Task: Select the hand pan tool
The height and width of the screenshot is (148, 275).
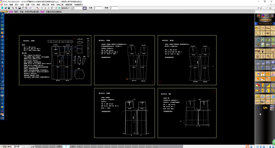Action: [23, 8]
